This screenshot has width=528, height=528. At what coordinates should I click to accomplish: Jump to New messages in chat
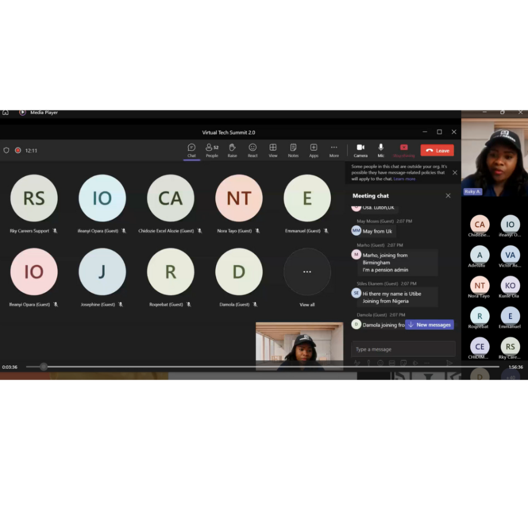point(430,325)
